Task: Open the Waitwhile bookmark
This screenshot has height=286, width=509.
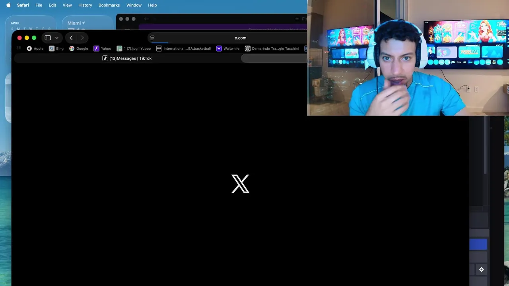Action: click(x=227, y=48)
